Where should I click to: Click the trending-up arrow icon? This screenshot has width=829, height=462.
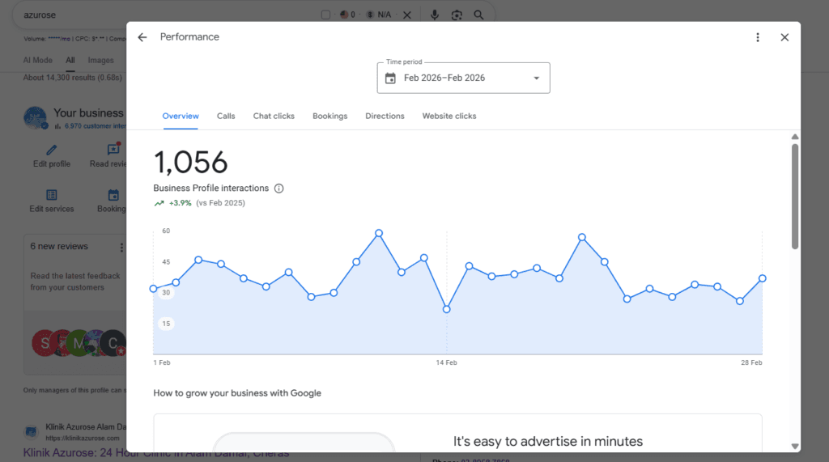click(159, 203)
